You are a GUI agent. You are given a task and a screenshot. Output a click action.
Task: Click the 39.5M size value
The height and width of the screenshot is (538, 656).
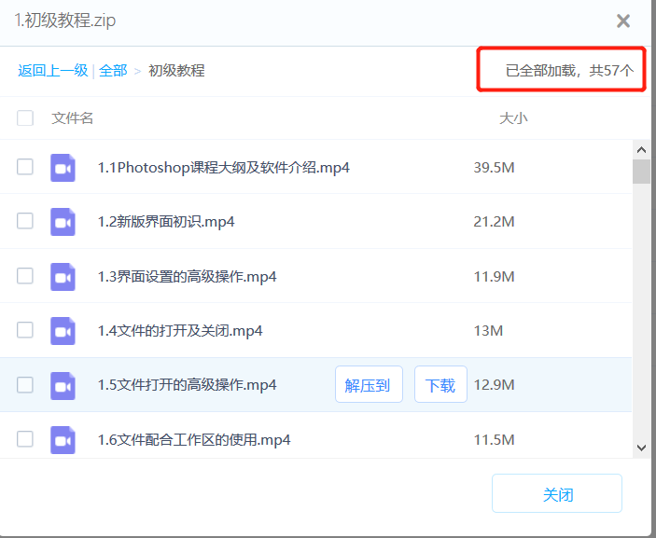(x=494, y=168)
